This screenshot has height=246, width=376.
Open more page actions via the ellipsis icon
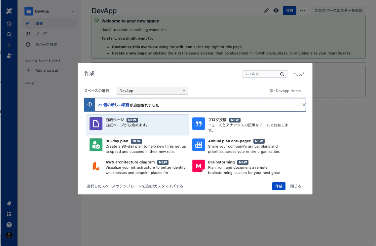[x=302, y=10]
